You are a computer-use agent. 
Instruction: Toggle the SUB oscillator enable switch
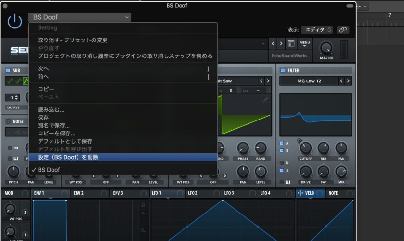[8, 70]
